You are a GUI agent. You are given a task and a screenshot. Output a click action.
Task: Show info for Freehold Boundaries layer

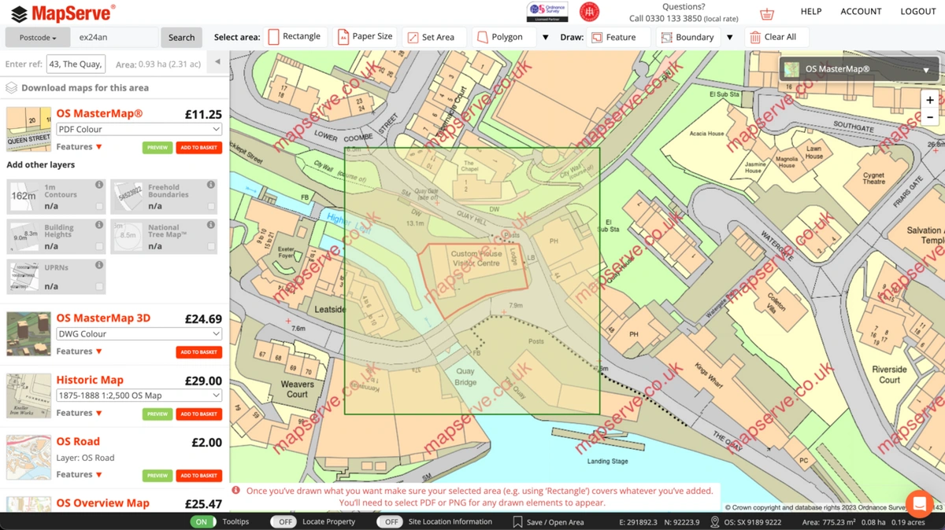[211, 185]
